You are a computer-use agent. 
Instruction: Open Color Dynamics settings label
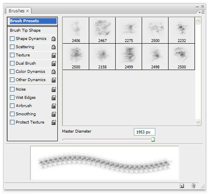[x=31, y=72]
